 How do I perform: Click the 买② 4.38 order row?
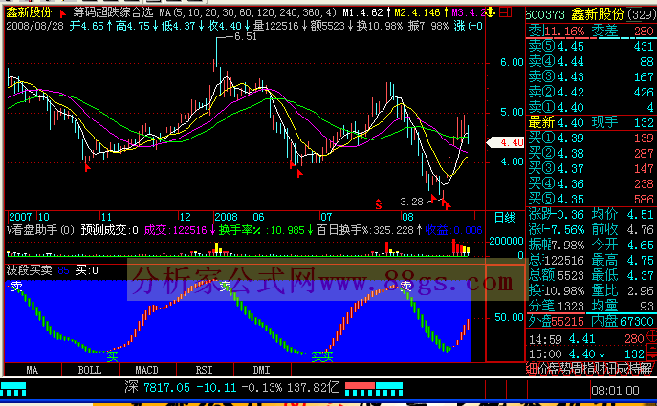pyautogui.click(x=591, y=154)
